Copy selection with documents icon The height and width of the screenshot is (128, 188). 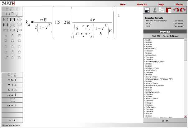tap(161, 10)
